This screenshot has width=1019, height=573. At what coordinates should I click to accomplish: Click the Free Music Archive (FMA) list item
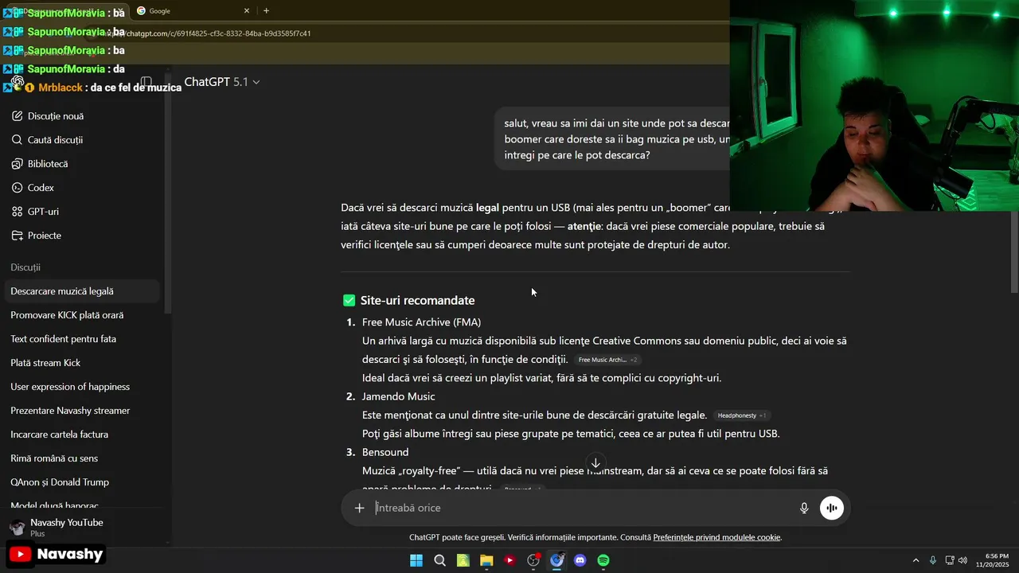coord(421,322)
